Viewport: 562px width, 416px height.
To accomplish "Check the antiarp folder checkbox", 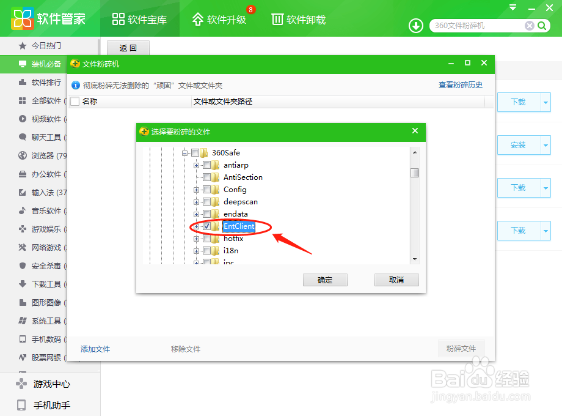I will (x=207, y=165).
